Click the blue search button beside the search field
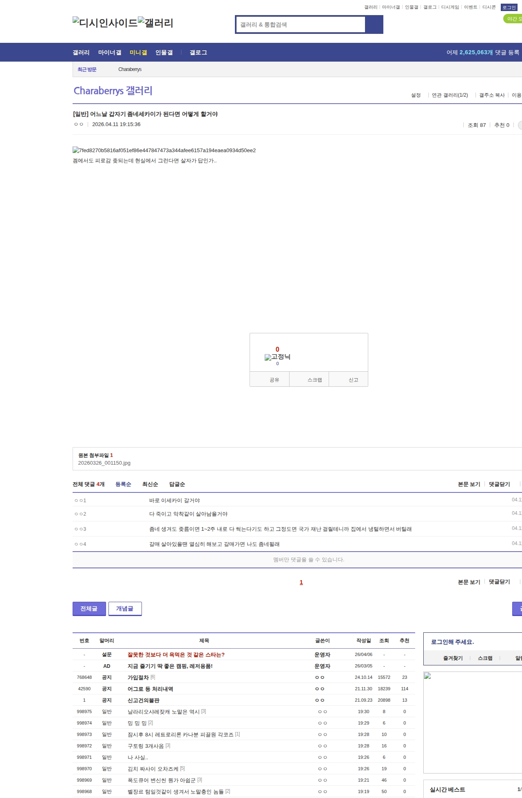The height and width of the screenshot is (798, 522). (374, 24)
